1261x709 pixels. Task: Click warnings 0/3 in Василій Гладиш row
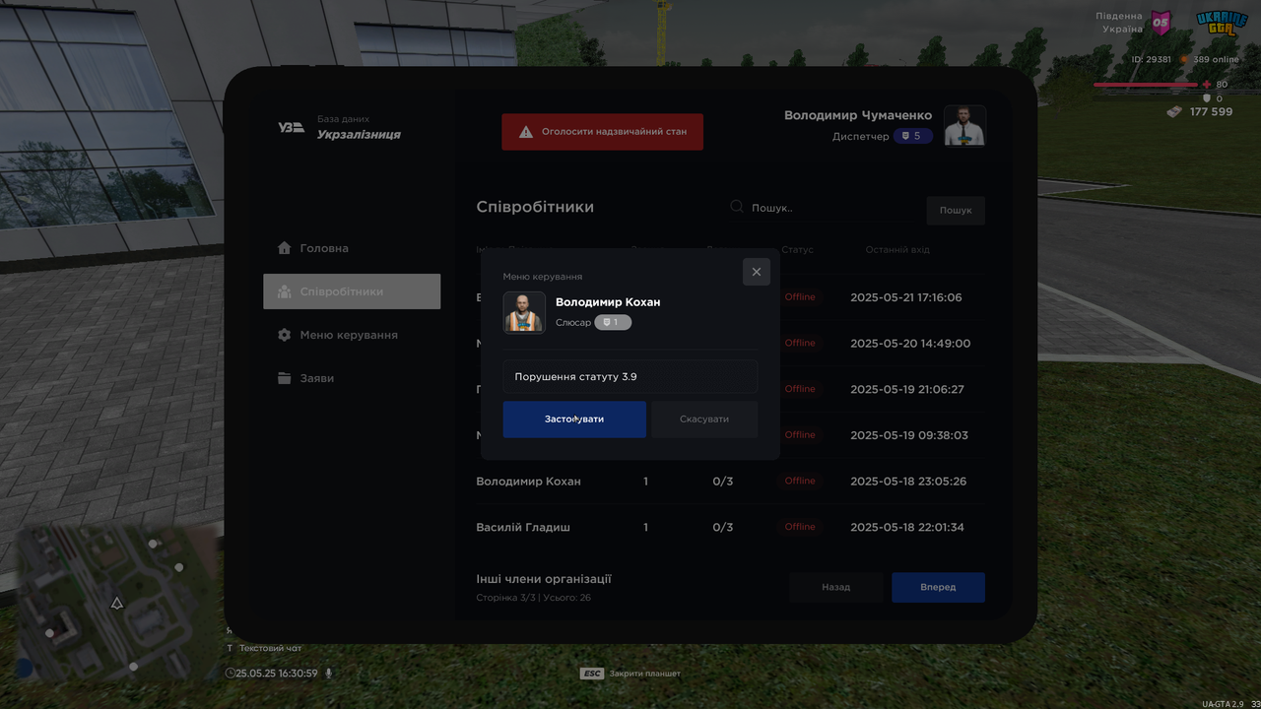coord(723,528)
